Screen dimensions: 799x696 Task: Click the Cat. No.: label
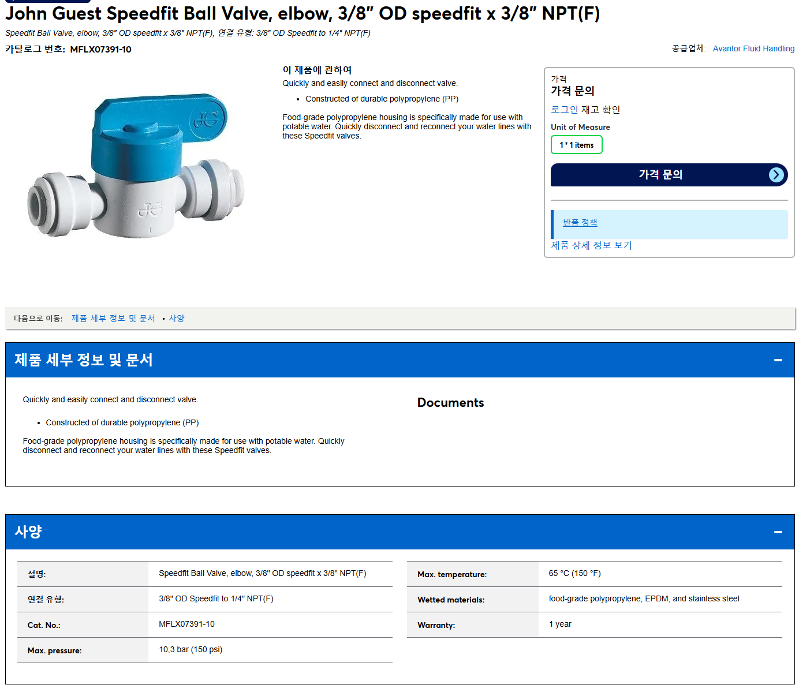[44, 626]
